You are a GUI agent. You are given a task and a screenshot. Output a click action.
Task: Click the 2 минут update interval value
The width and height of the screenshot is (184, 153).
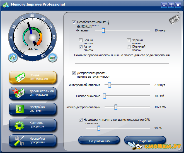pos(159,85)
